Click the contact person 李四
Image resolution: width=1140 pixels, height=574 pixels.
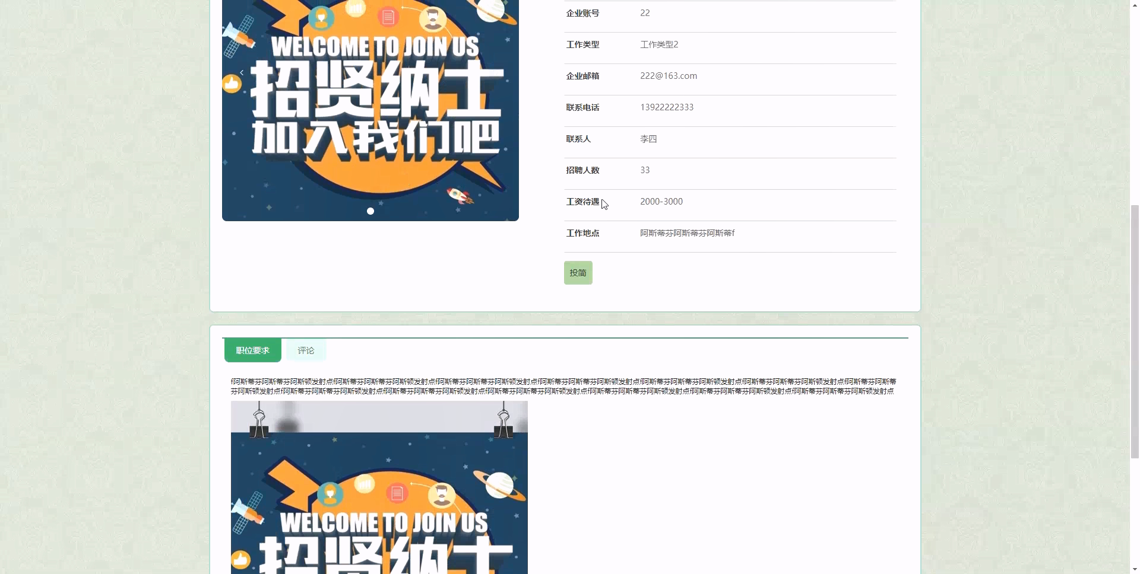tap(647, 138)
